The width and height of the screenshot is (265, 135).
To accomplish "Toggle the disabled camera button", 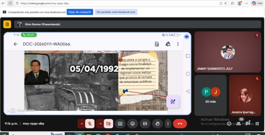I will pos(108,124).
